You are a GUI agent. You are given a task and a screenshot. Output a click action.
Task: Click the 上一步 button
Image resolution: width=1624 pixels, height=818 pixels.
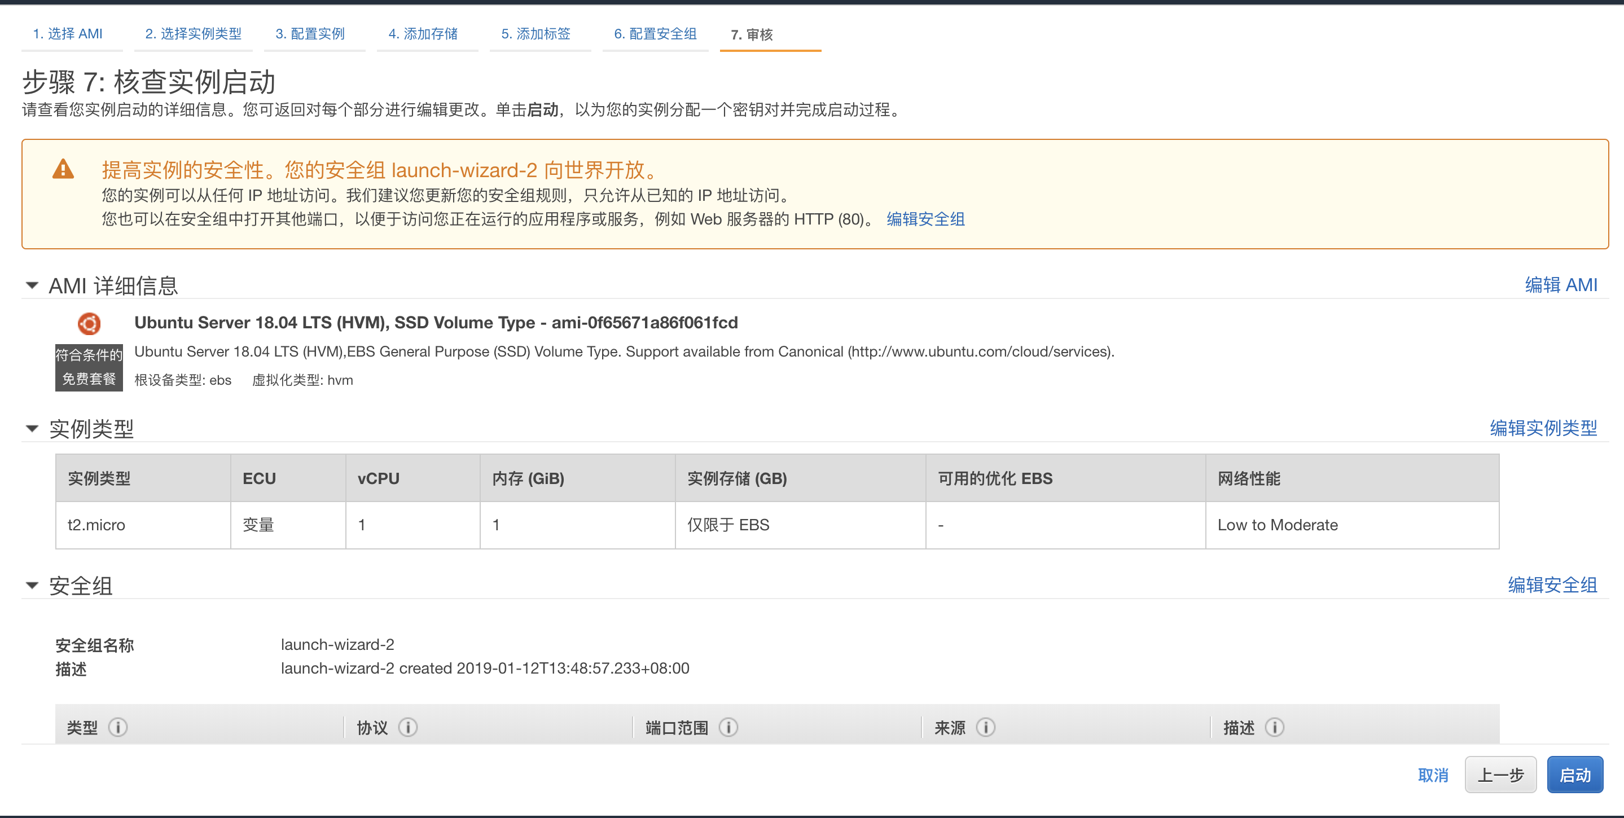point(1500,775)
